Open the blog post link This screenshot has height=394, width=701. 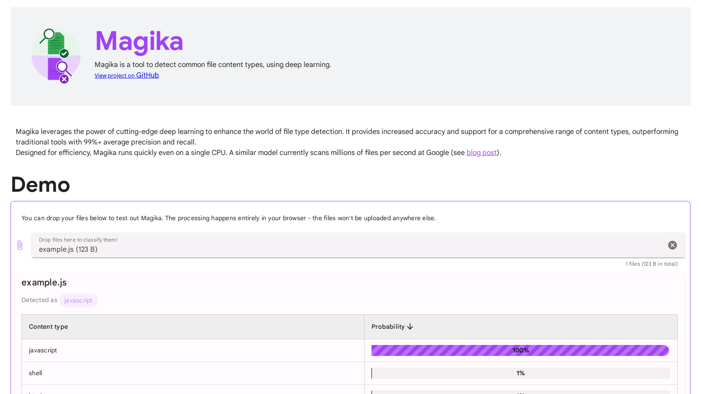pyautogui.click(x=481, y=152)
